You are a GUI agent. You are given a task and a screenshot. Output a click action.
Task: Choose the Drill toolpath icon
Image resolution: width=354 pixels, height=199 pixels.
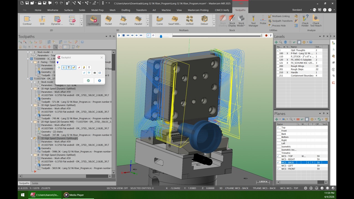tap(42, 20)
